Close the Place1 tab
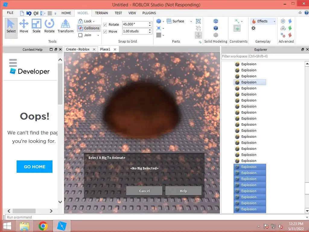 [x=115, y=49]
